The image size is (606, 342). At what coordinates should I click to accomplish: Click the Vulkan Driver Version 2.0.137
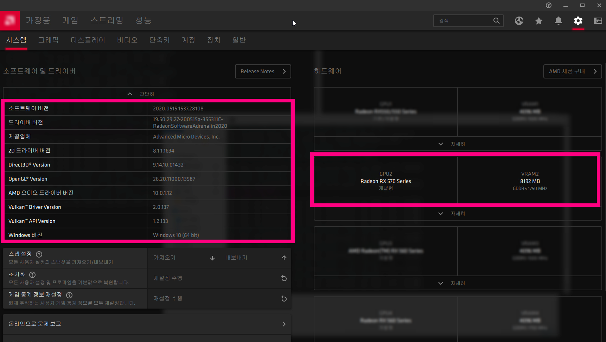click(x=161, y=207)
